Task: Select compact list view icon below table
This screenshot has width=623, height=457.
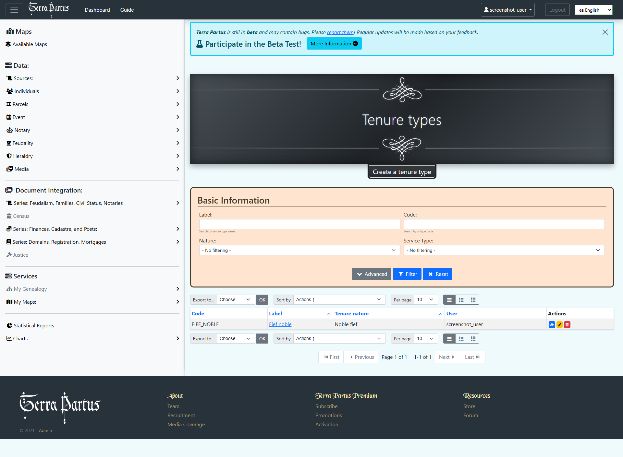Action: 449,339
